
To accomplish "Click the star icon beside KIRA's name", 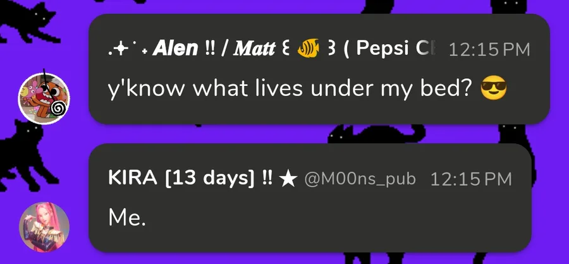I will [288, 179].
